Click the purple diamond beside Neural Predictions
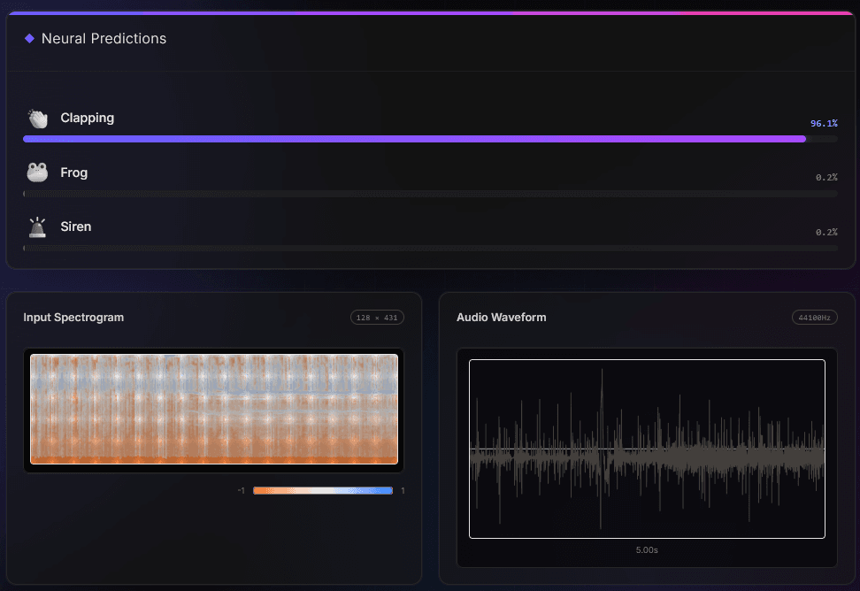 pyautogui.click(x=29, y=38)
